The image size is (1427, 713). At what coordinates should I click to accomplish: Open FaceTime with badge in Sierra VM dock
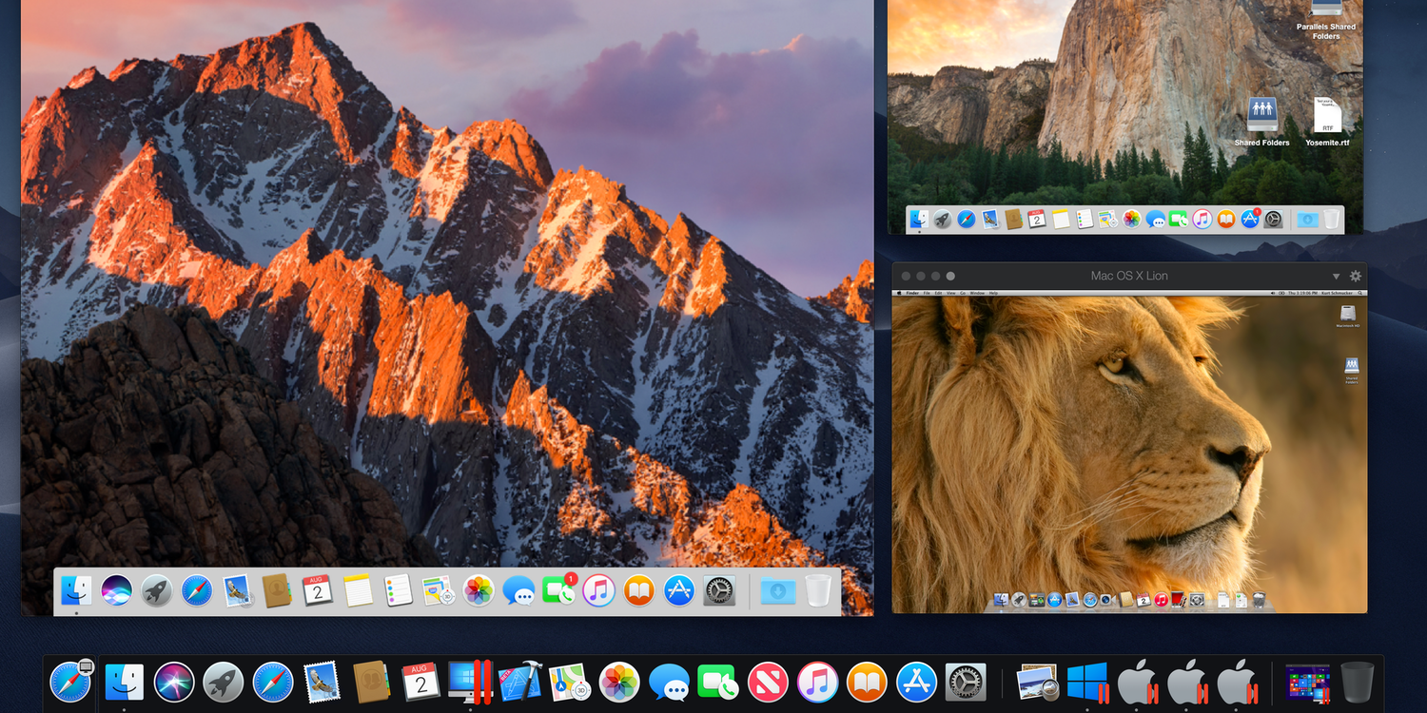click(558, 591)
